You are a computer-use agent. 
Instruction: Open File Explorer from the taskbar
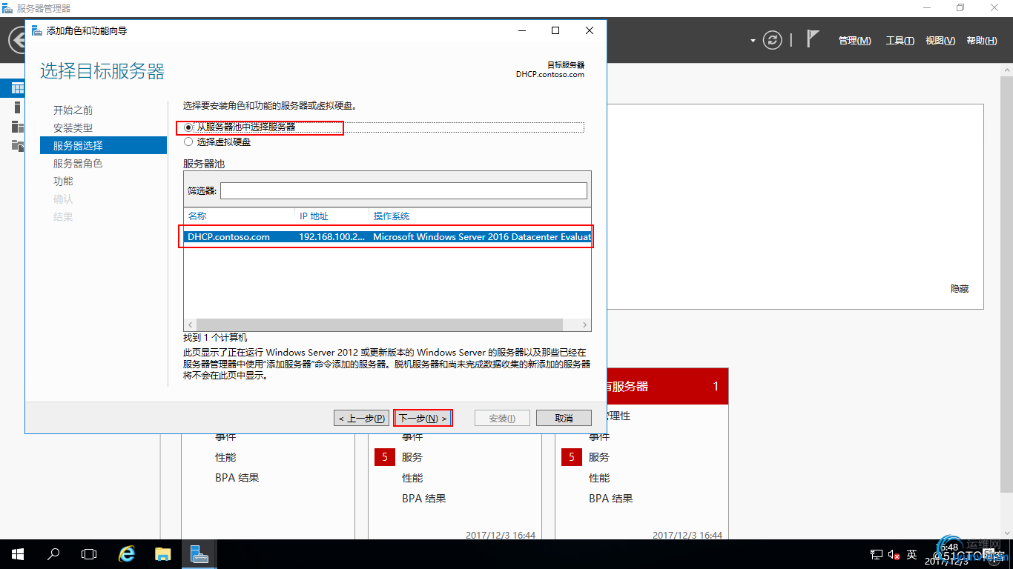point(163,554)
